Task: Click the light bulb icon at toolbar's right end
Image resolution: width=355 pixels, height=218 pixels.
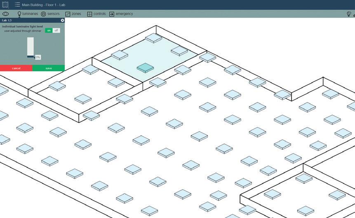Action: (x=349, y=14)
